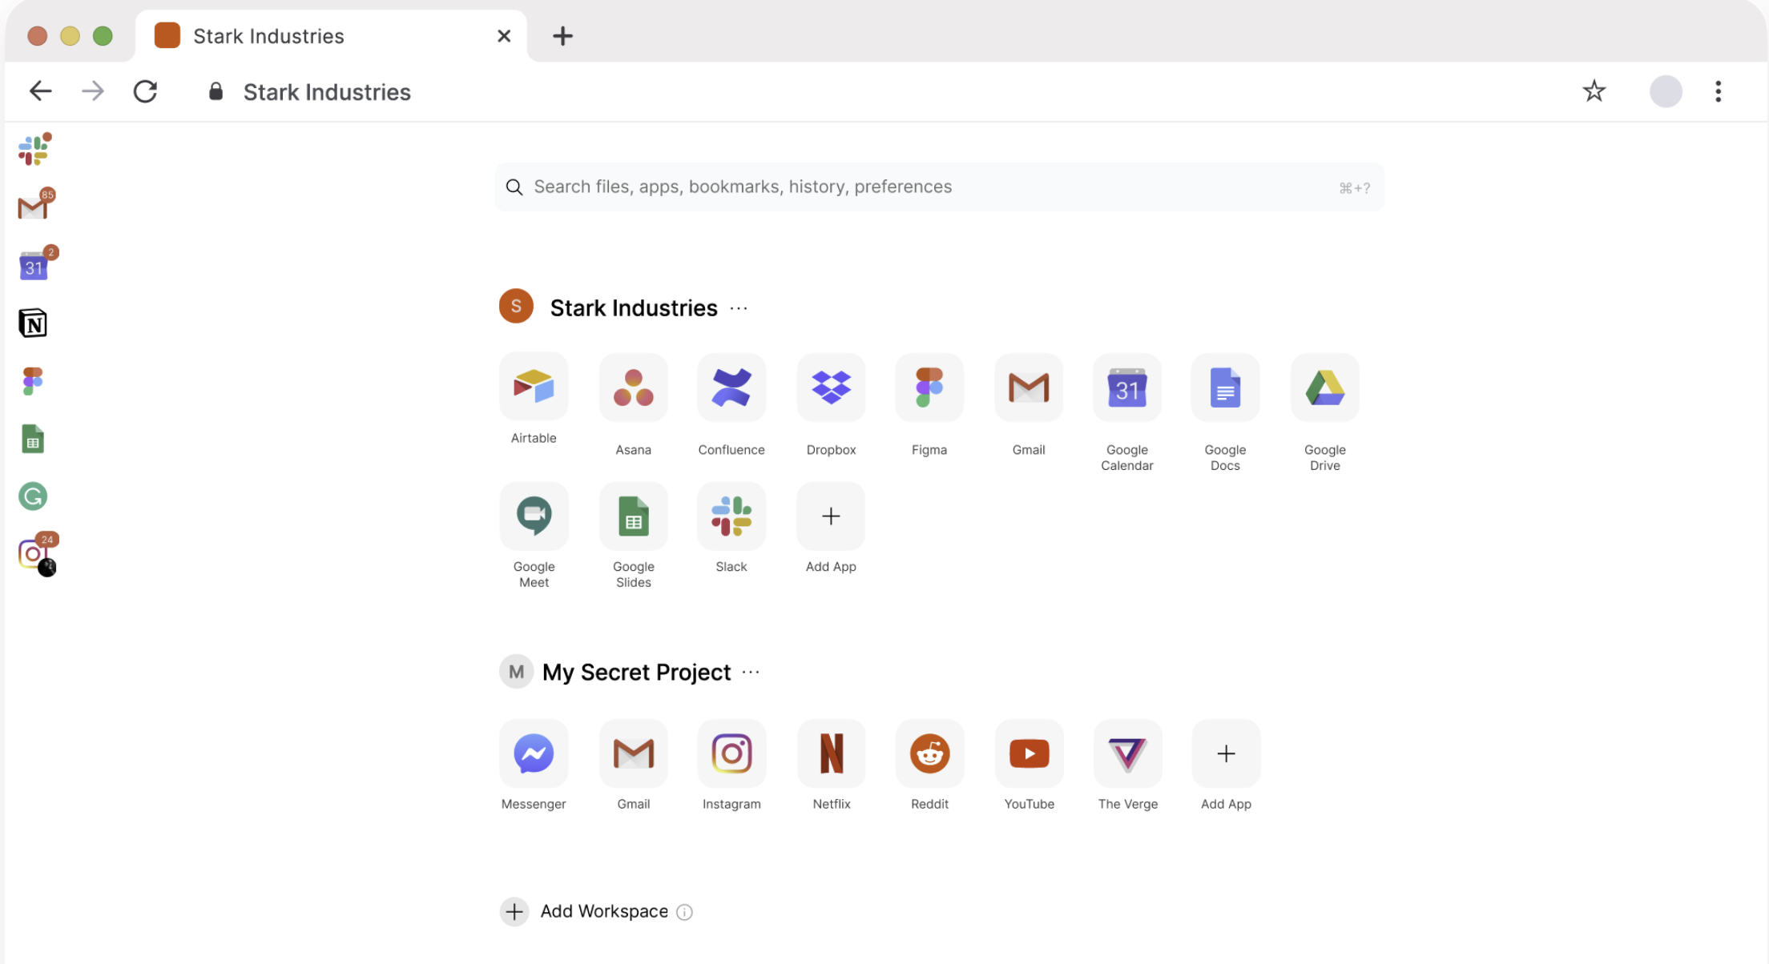Open Figma icon in the sidebar
Image resolution: width=1769 pixels, height=964 pixels.
pyautogui.click(x=33, y=381)
